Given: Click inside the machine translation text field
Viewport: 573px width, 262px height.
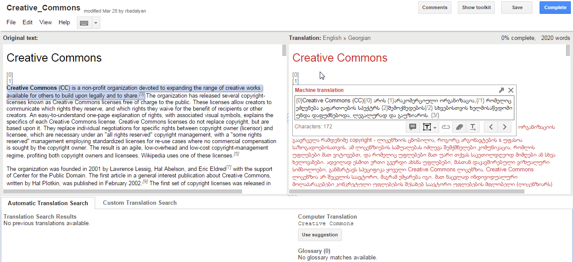Looking at the screenshot, I should [x=404, y=108].
